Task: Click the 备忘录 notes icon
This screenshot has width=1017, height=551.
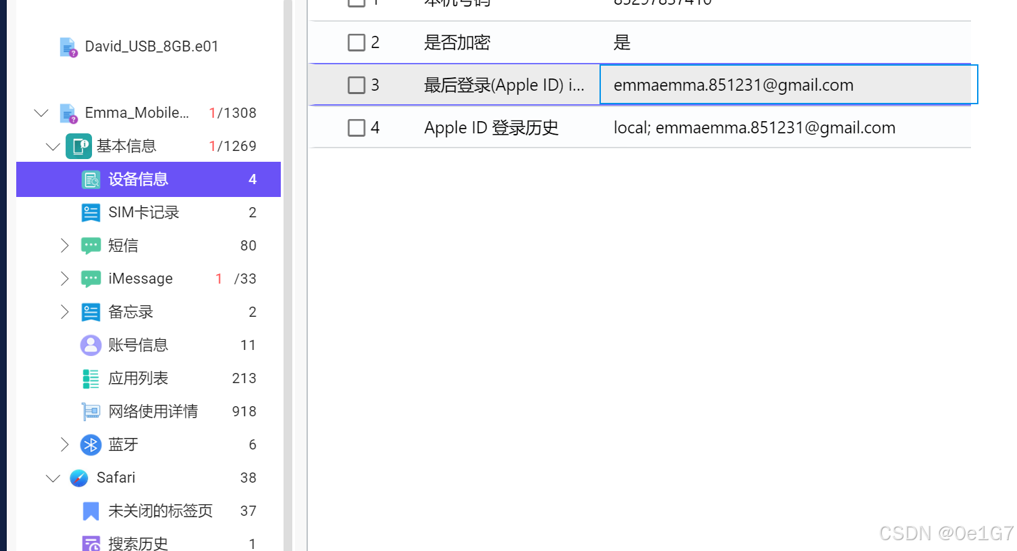Action: [91, 312]
